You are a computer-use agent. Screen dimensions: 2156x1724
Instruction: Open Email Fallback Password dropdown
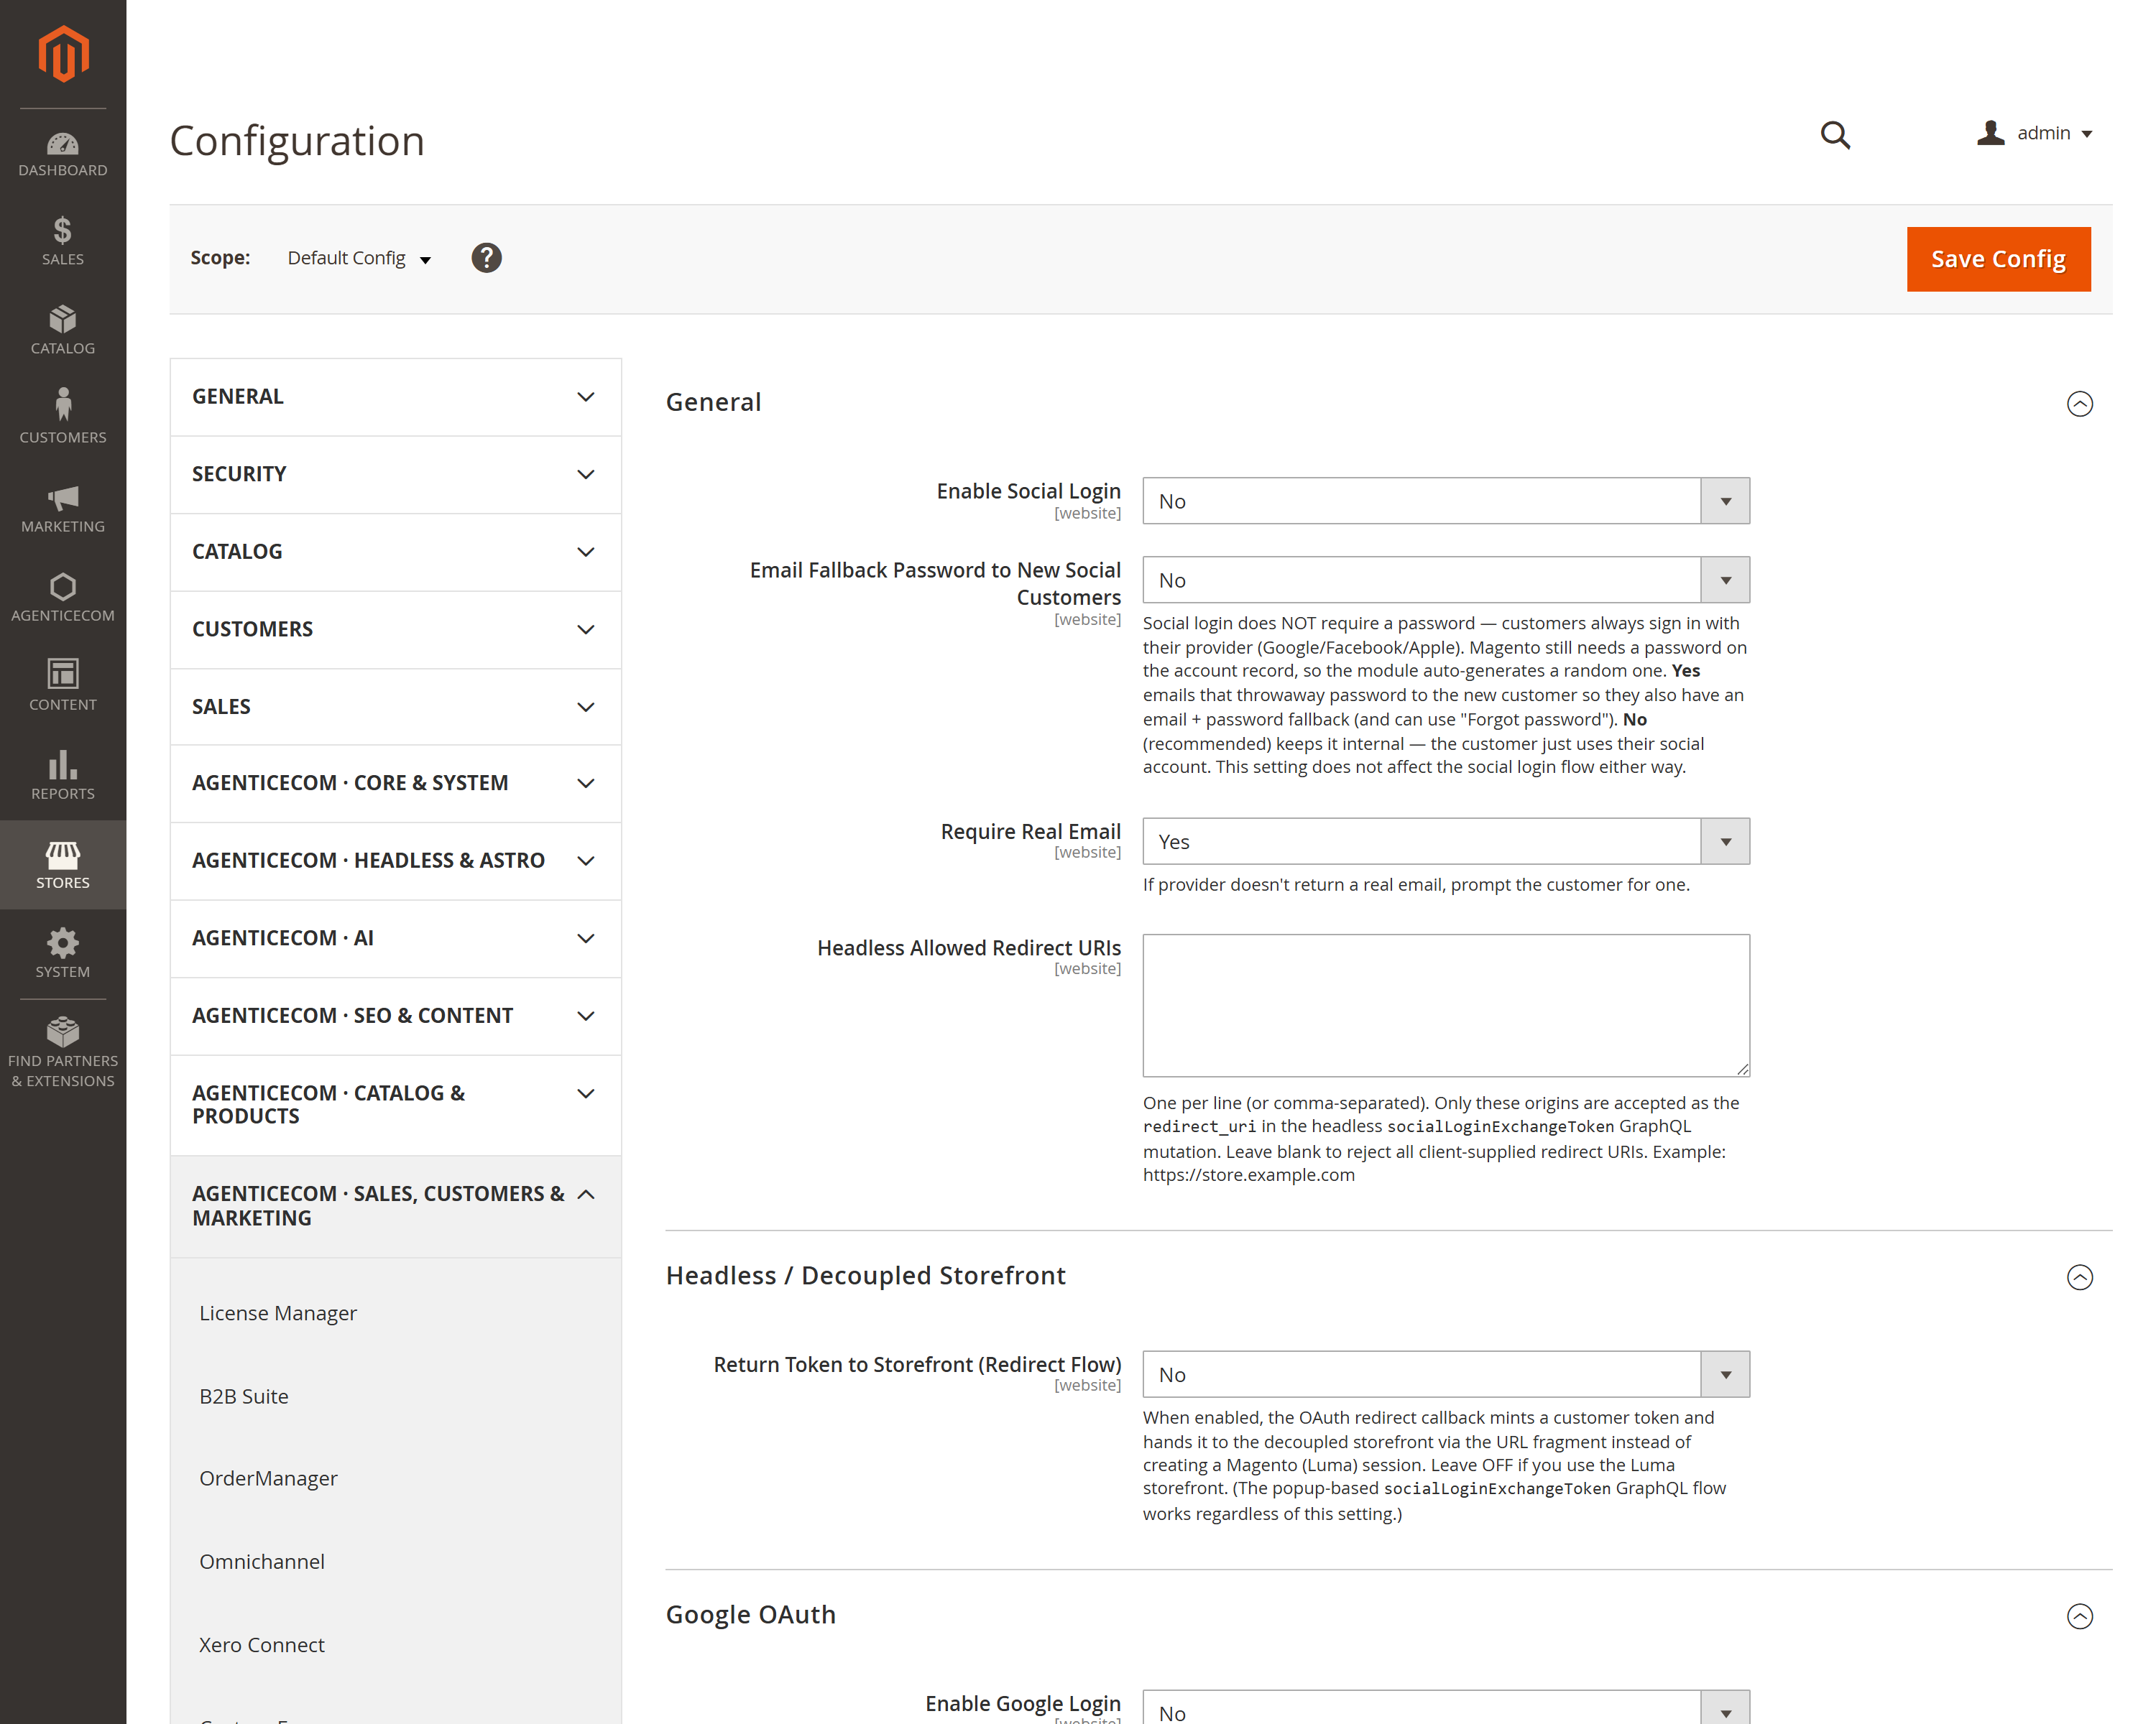[x=1446, y=580]
